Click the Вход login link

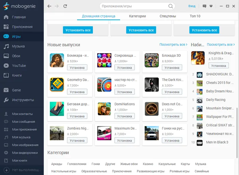192,6
